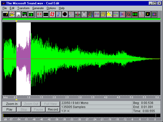Click the New file pencil icon
Viewport: 163px width, 122px height.
(6, 14)
